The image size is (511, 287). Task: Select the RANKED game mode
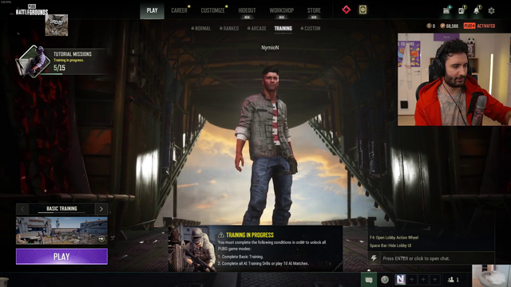pyautogui.click(x=229, y=29)
